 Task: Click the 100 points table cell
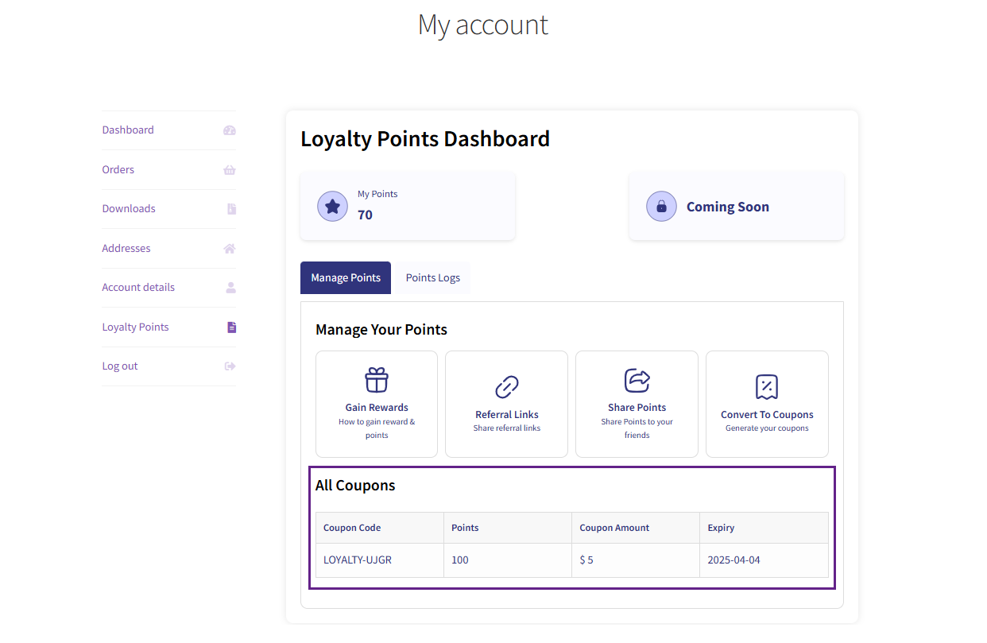[x=508, y=560]
